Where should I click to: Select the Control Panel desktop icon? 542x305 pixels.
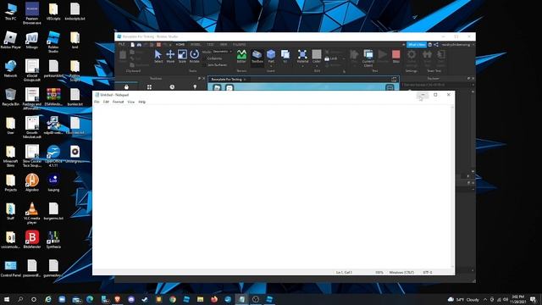[x=10, y=269]
